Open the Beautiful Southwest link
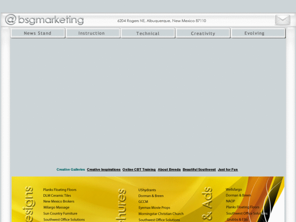Screen dimensions: 296x222 click(199, 169)
